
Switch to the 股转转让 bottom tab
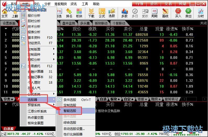[x=171, y=99]
